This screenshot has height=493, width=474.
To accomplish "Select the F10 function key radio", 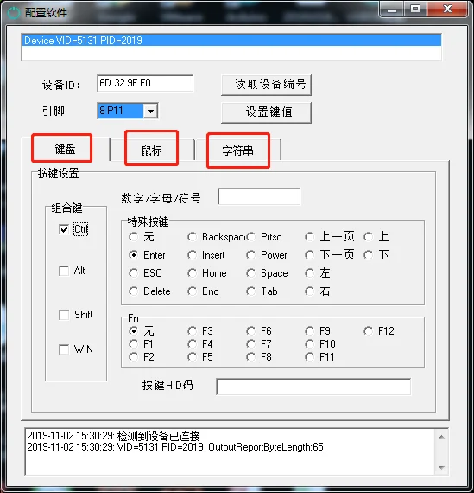I will tap(309, 344).
